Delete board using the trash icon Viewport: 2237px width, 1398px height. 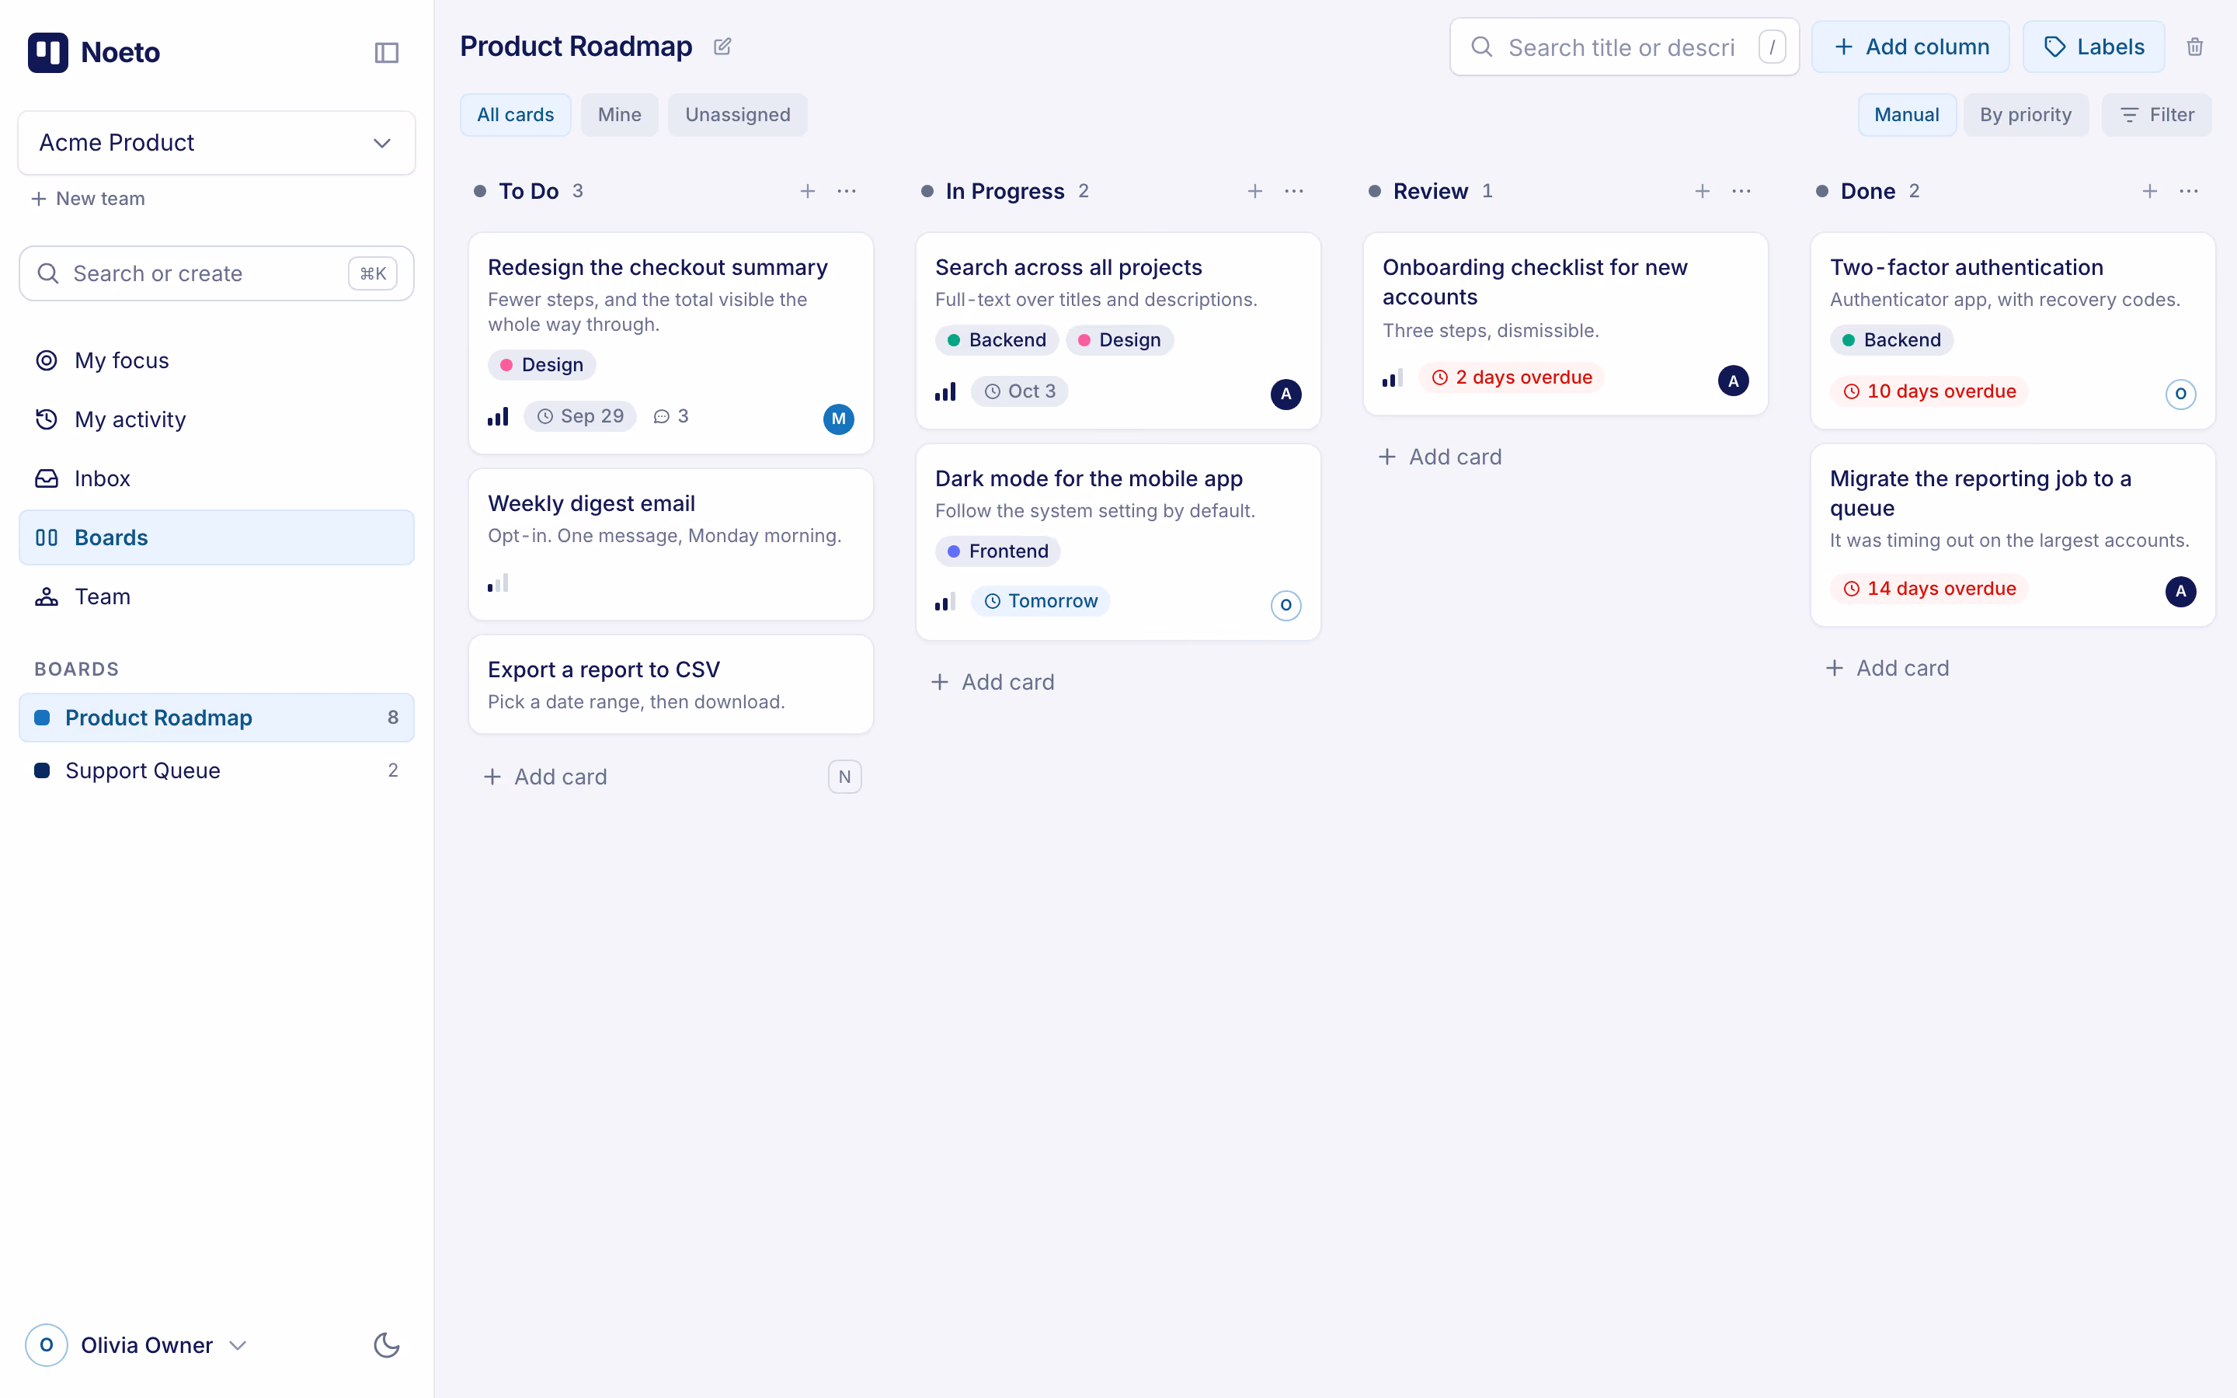point(2194,47)
